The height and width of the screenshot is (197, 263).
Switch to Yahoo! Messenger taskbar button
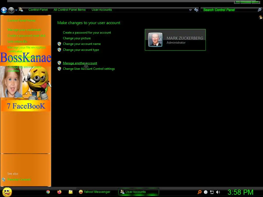[x=97, y=192]
